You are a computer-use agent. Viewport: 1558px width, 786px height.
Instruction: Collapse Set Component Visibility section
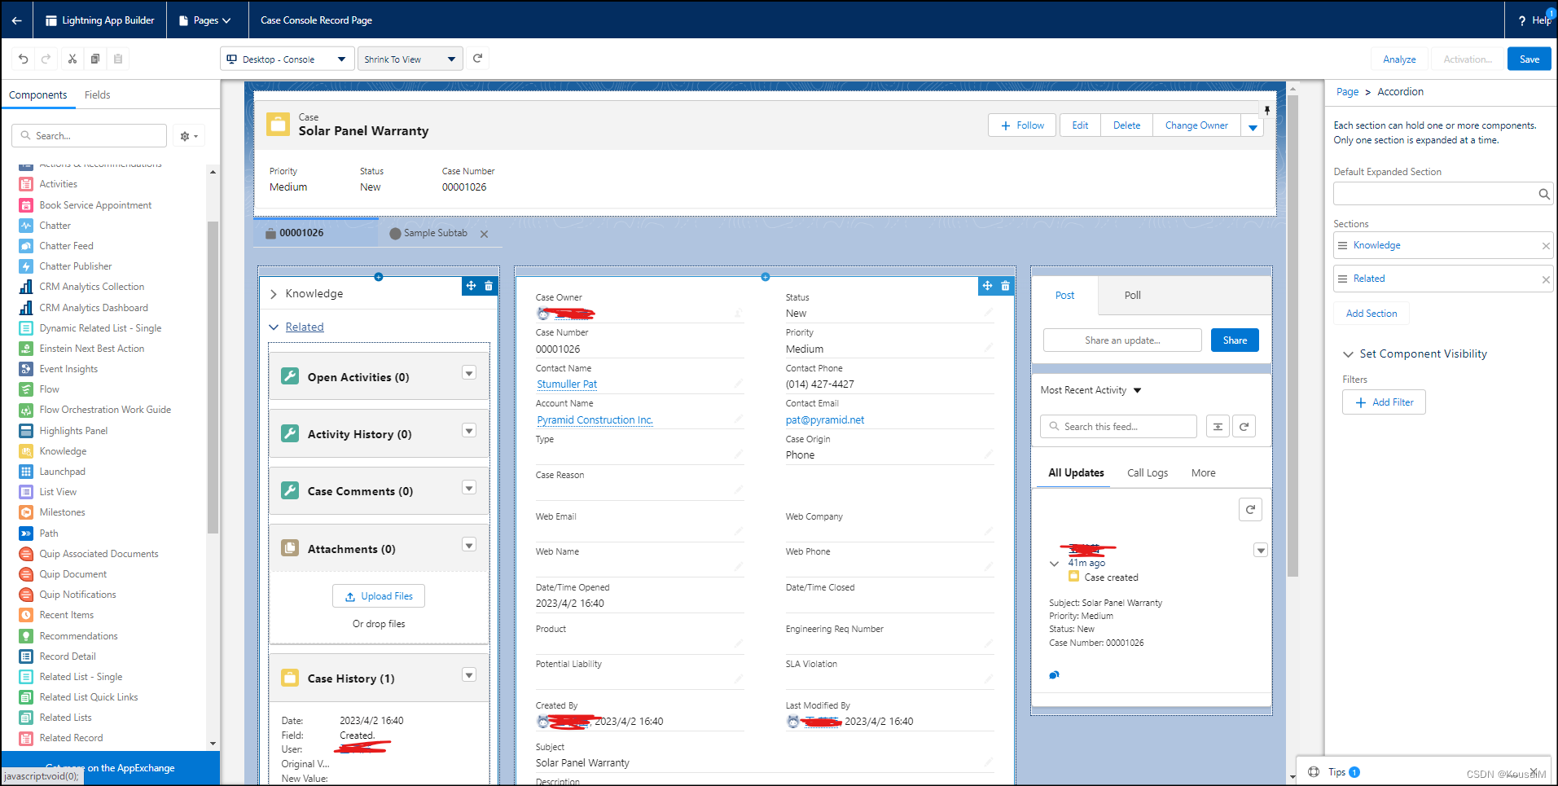(1348, 354)
